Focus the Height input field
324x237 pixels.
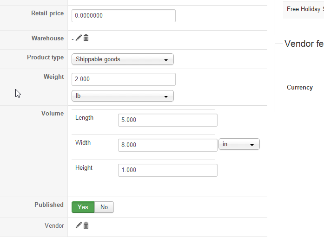[x=167, y=170]
